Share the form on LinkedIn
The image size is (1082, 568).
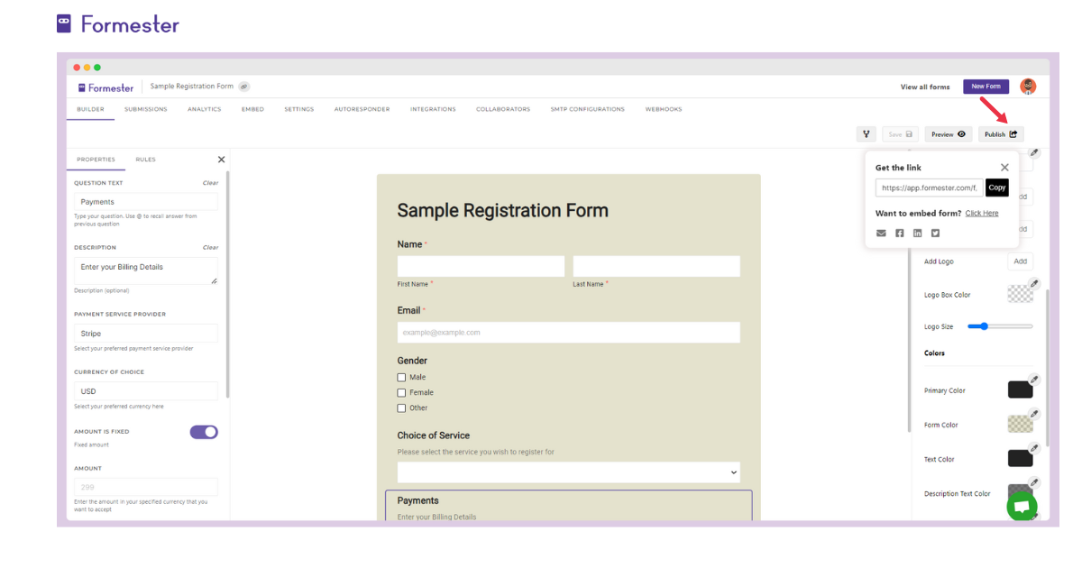click(x=917, y=233)
